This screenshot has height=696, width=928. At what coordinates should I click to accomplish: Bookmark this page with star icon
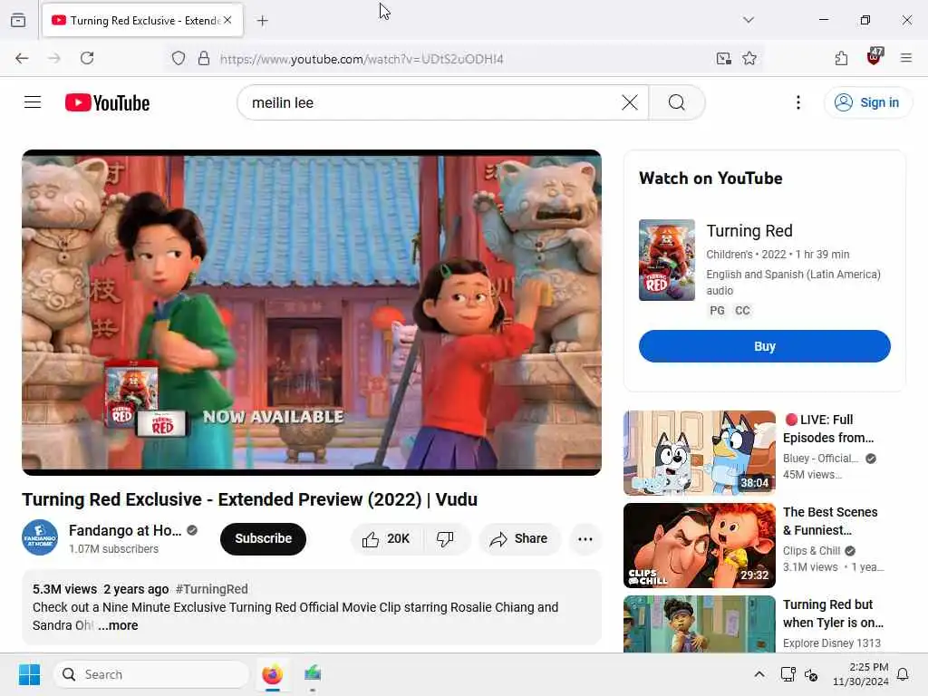click(749, 59)
